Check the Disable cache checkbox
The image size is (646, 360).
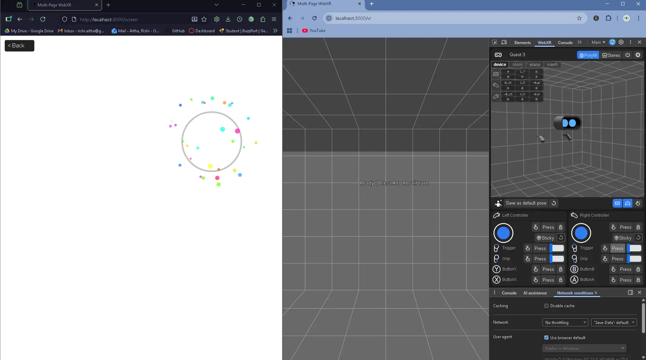click(547, 306)
